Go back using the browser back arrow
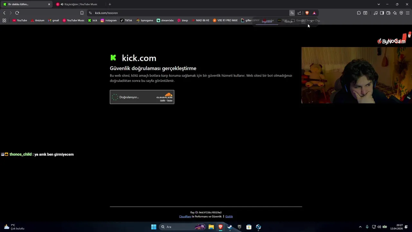Image resolution: width=412 pixels, height=232 pixels. click(x=4, y=13)
